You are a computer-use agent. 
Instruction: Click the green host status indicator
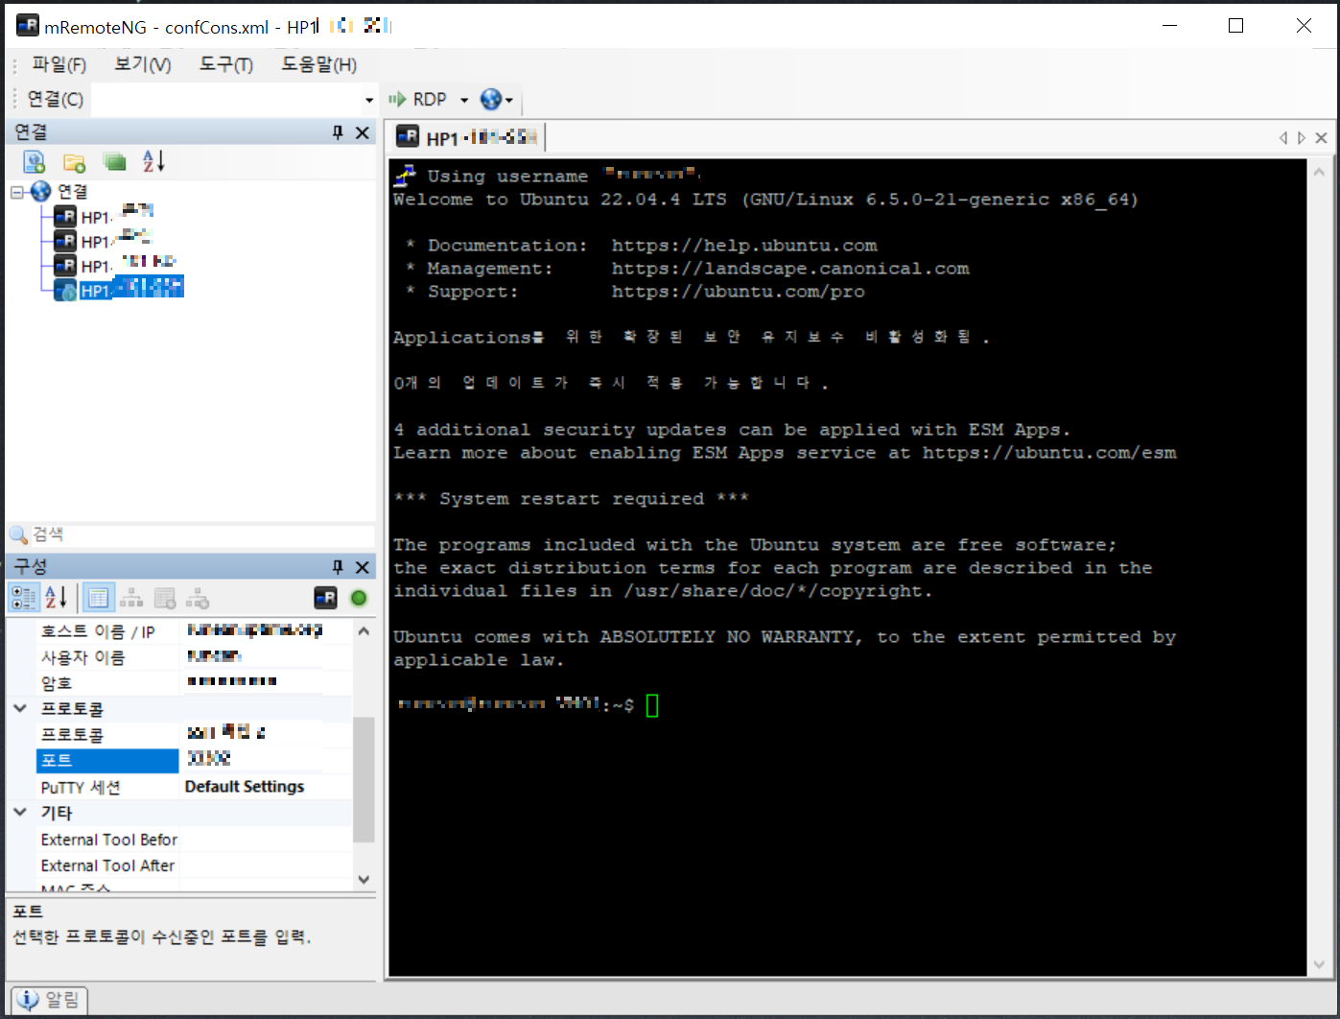click(359, 598)
